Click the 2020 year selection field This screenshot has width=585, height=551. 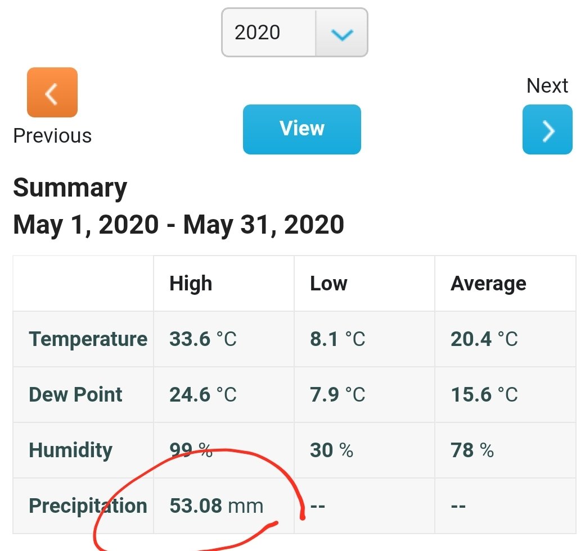coord(295,33)
